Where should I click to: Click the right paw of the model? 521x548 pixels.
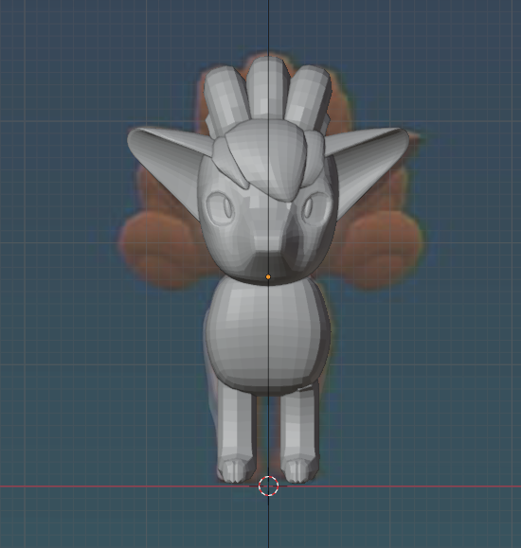(x=300, y=469)
